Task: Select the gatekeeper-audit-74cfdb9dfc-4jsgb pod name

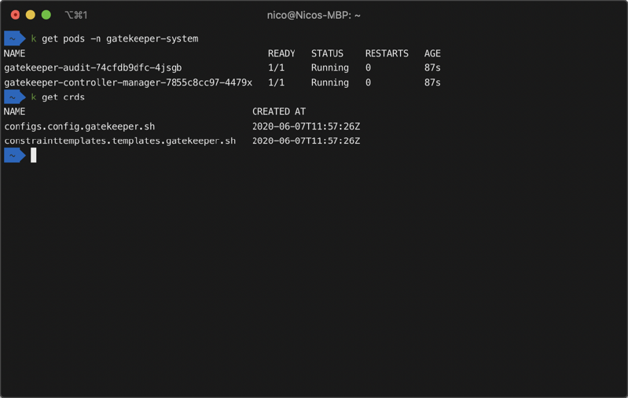Action: click(x=93, y=68)
